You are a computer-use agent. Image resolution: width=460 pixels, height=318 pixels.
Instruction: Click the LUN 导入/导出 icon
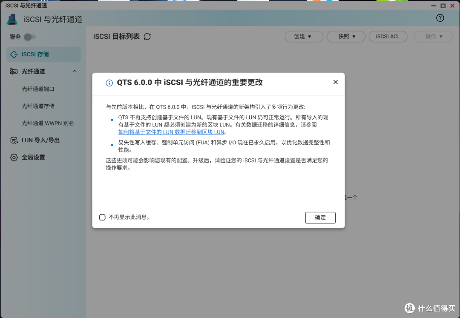(14, 140)
